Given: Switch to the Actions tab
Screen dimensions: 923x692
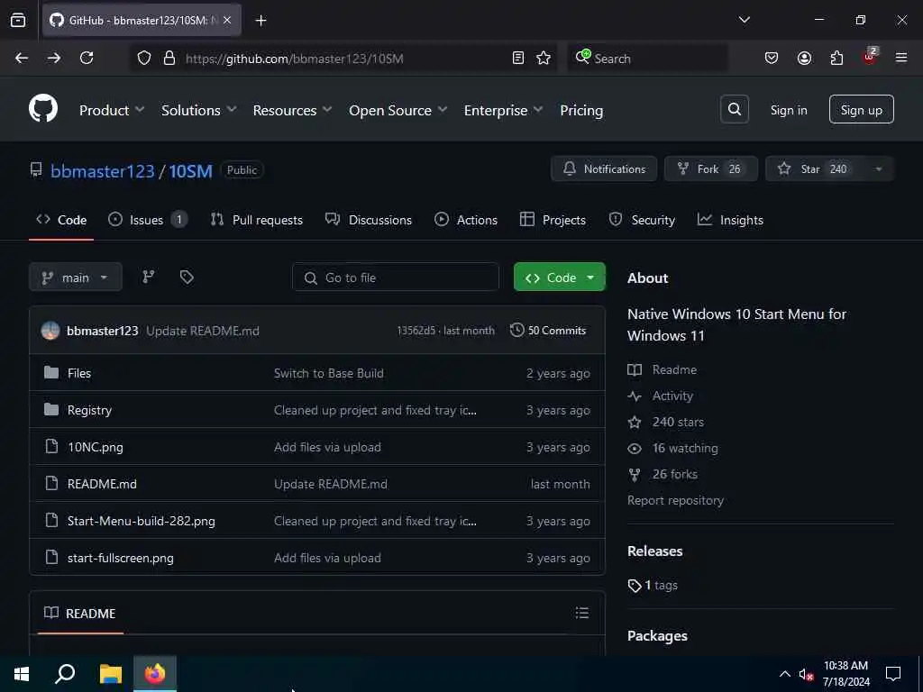Looking at the screenshot, I should (x=466, y=220).
